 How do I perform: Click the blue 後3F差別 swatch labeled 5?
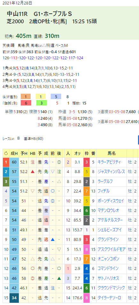click(x=56, y=97)
